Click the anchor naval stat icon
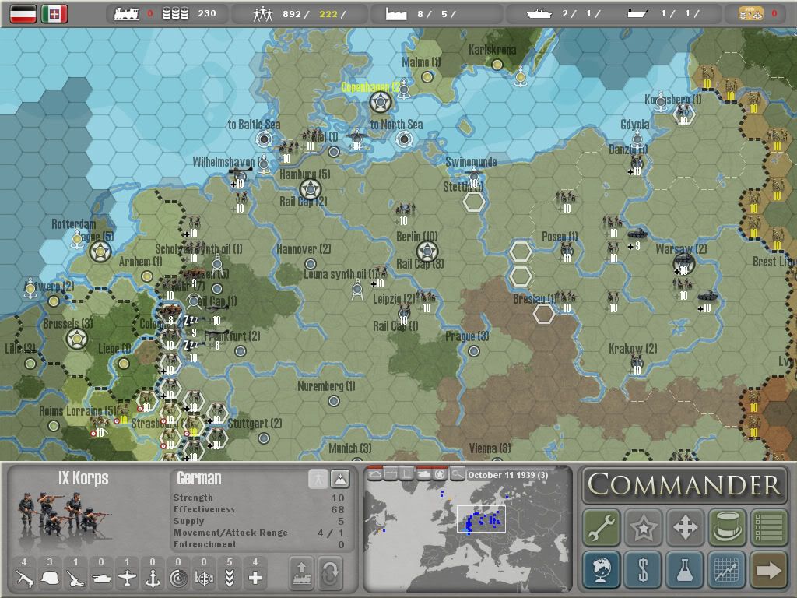 [153, 579]
